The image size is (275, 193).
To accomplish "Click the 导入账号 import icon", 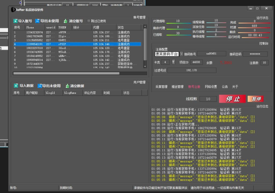I will [16, 21].
